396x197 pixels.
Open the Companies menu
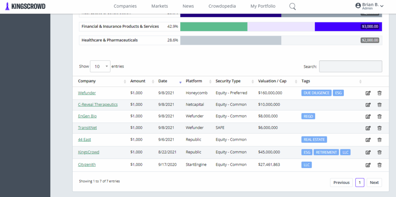point(125,6)
